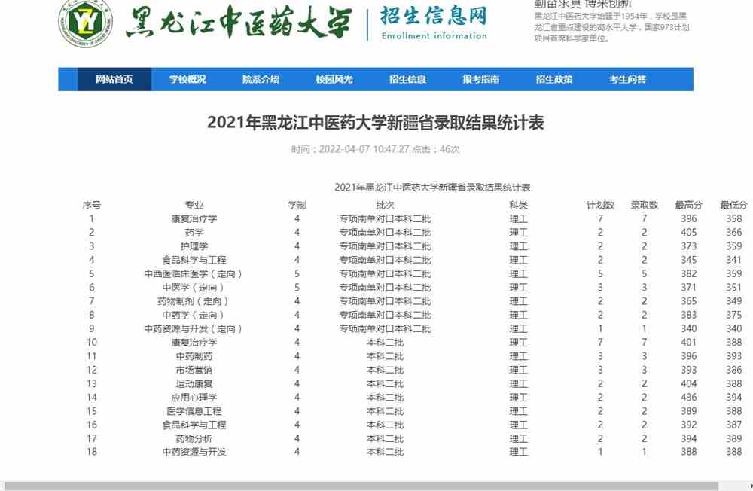Select highest score 404 for 运动康复

[689, 384]
